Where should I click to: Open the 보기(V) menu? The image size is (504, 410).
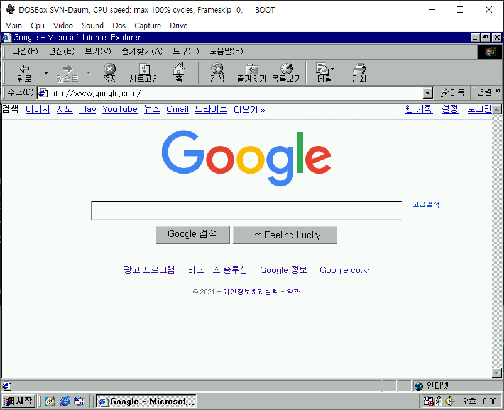pos(97,52)
